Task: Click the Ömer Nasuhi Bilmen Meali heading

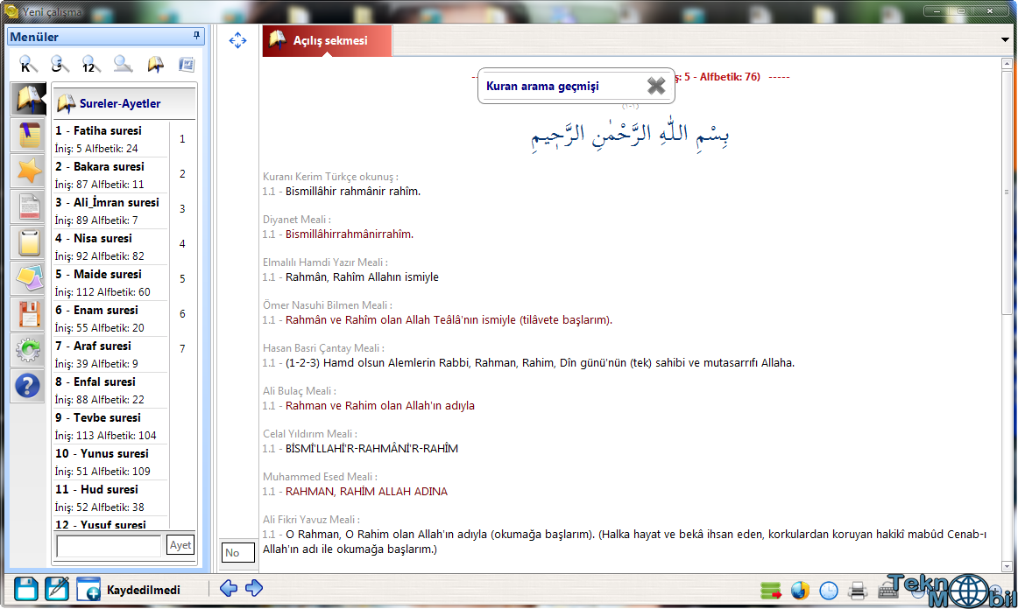Action: point(328,304)
